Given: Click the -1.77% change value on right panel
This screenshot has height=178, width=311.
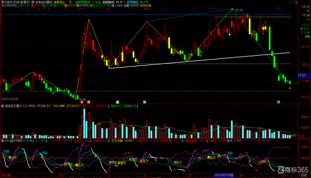Looking at the screenshot, I should tap(305, 33).
